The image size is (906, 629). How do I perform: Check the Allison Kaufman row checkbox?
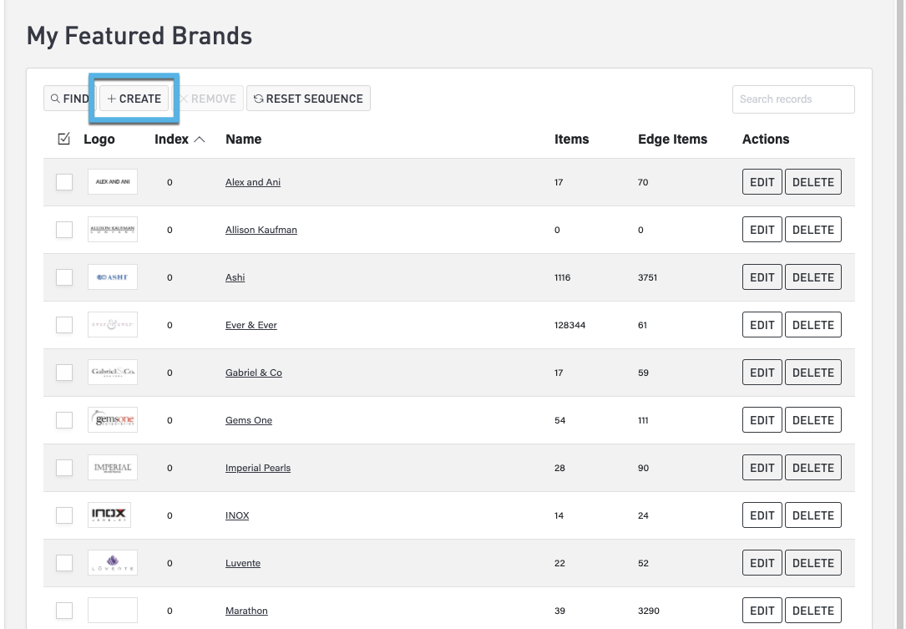(x=64, y=230)
